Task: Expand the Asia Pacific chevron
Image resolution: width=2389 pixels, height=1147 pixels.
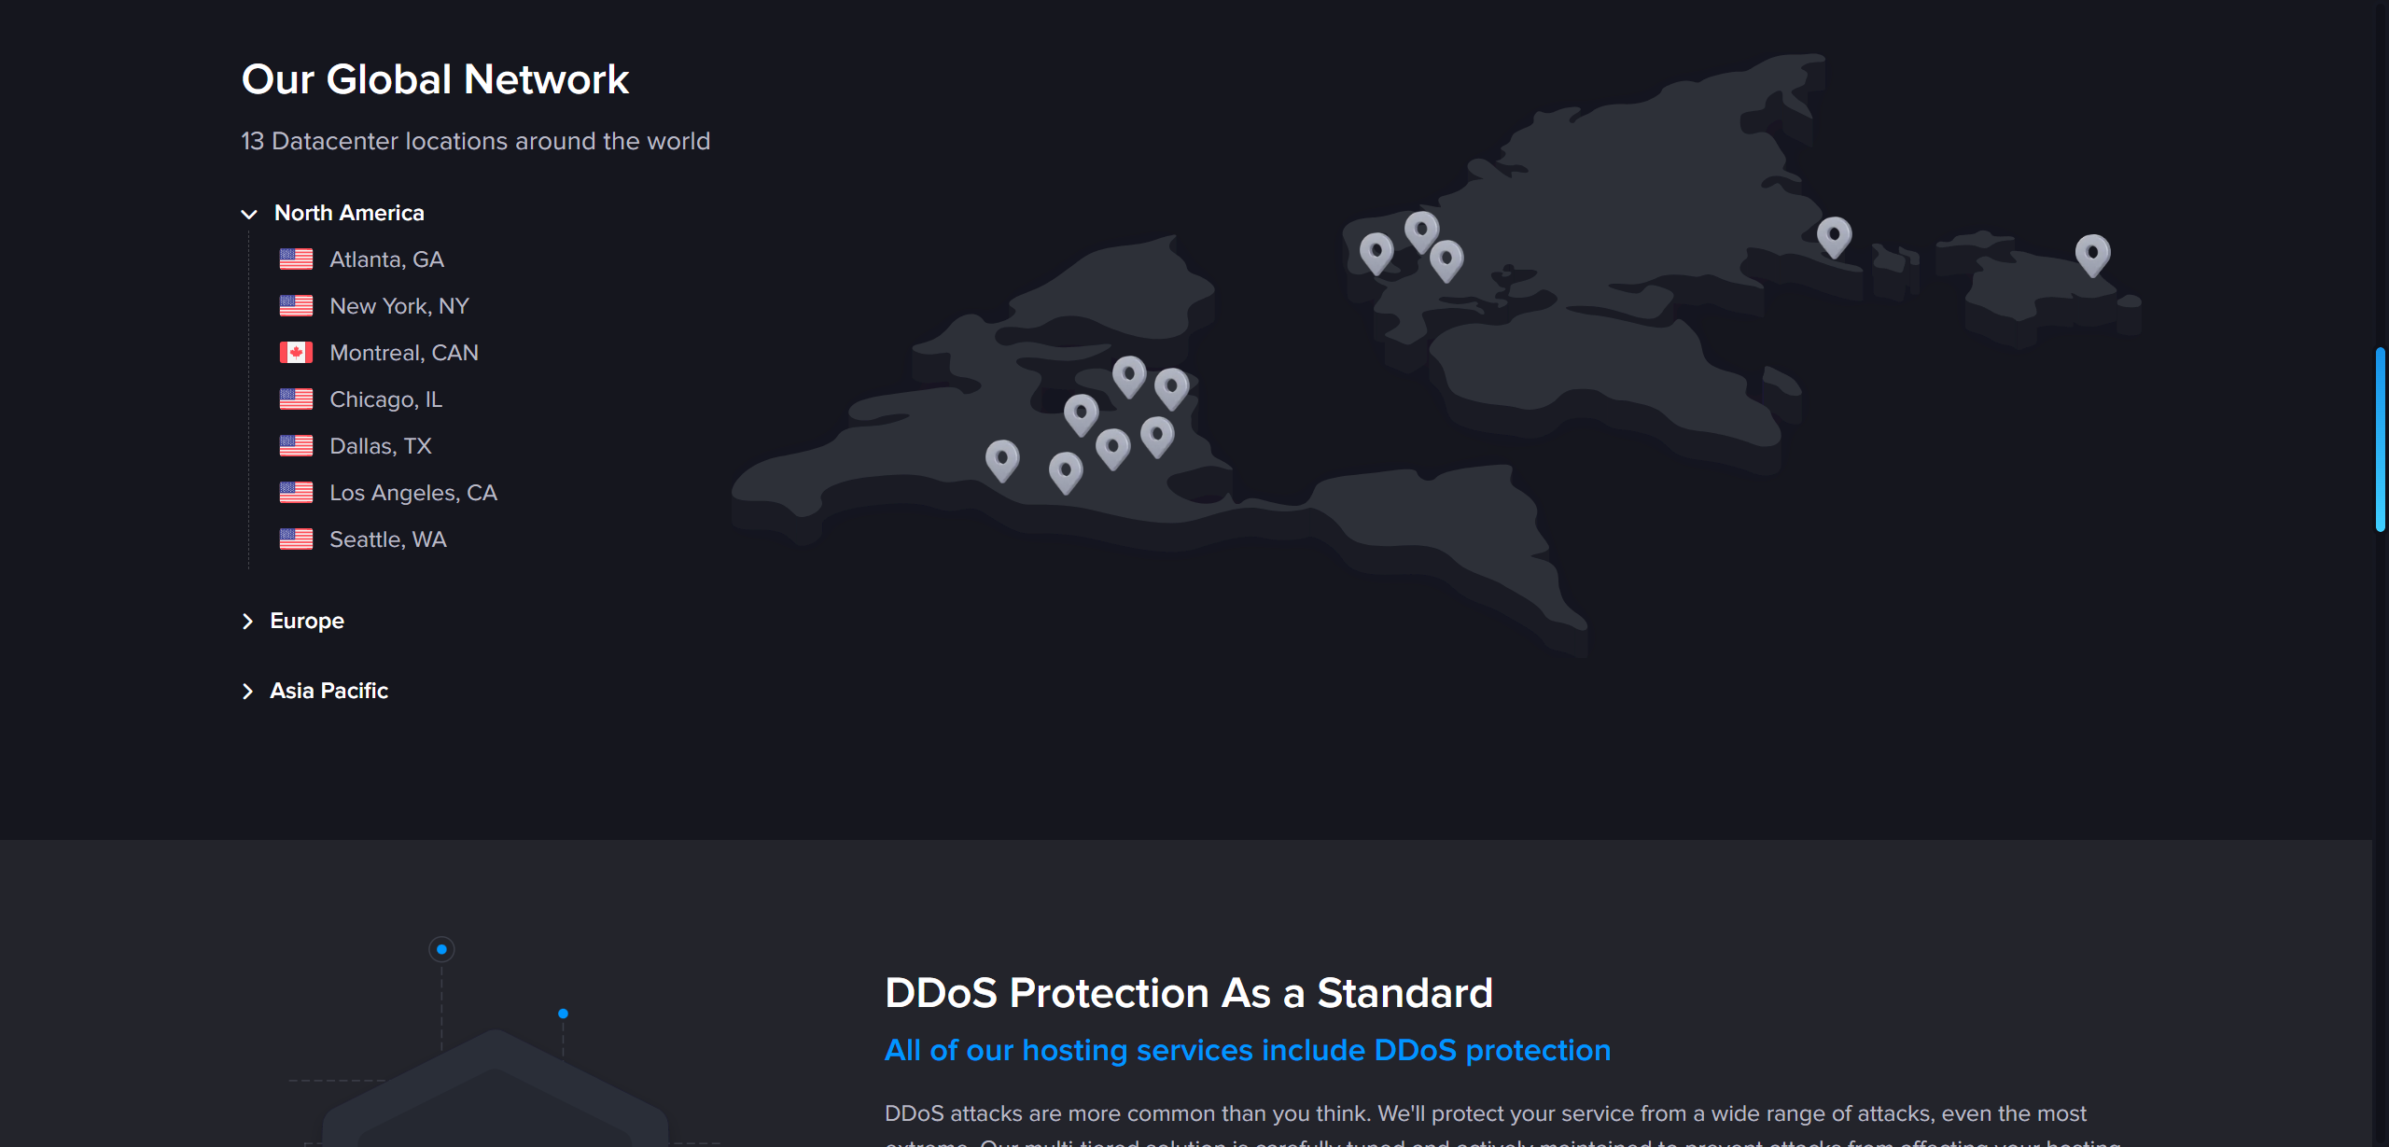Action: pyautogui.click(x=247, y=692)
